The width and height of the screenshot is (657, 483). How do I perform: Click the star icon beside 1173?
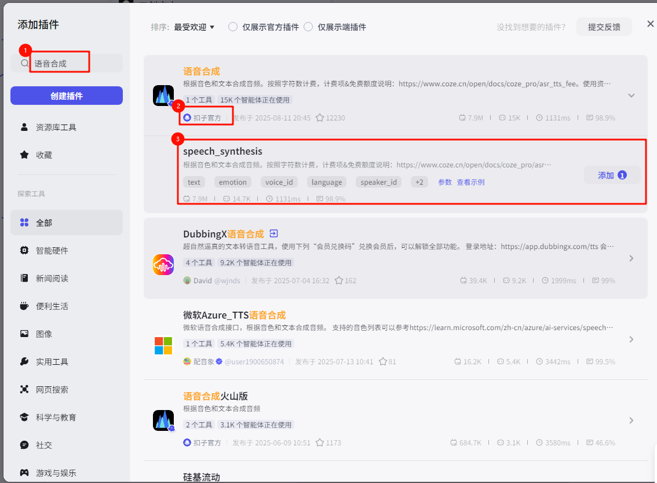point(320,442)
